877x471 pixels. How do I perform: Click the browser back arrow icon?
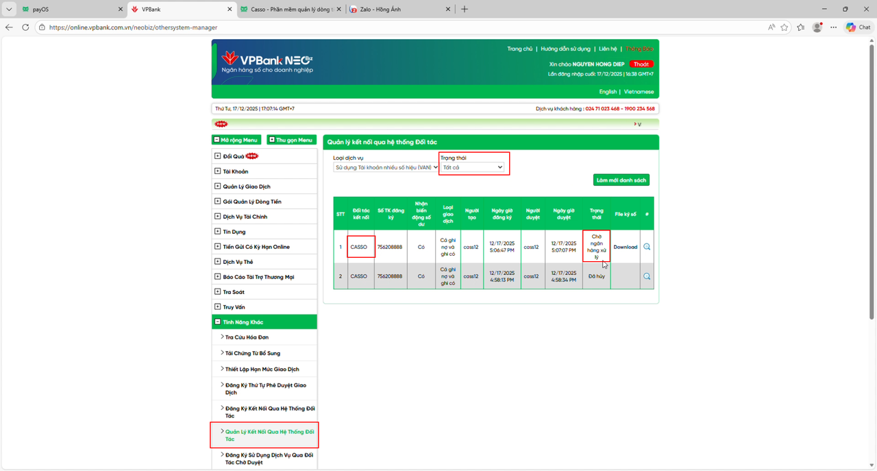pos(8,27)
